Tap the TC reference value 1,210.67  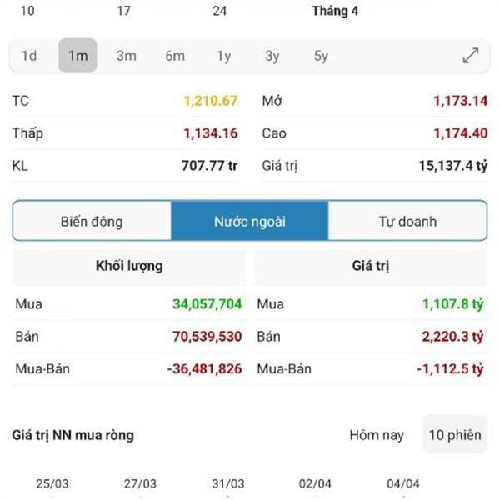tap(211, 101)
